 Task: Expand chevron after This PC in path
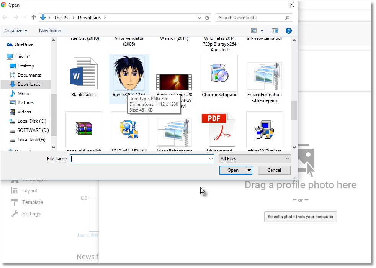click(x=74, y=18)
